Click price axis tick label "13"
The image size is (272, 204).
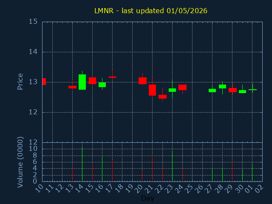[x=33, y=82]
